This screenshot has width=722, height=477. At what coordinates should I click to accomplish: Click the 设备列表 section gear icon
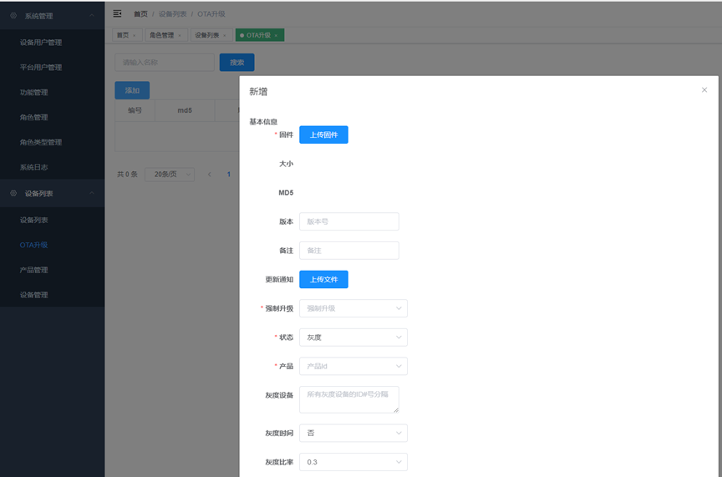13,193
